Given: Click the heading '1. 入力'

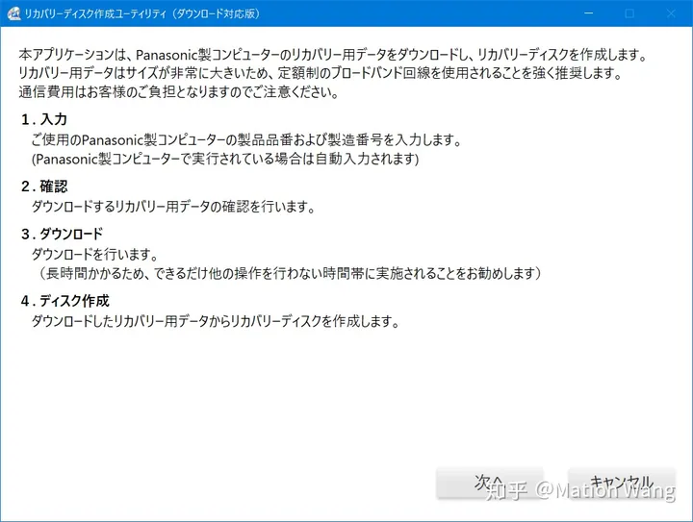Looking at the screenshot, I should click(x=44, y=119).
